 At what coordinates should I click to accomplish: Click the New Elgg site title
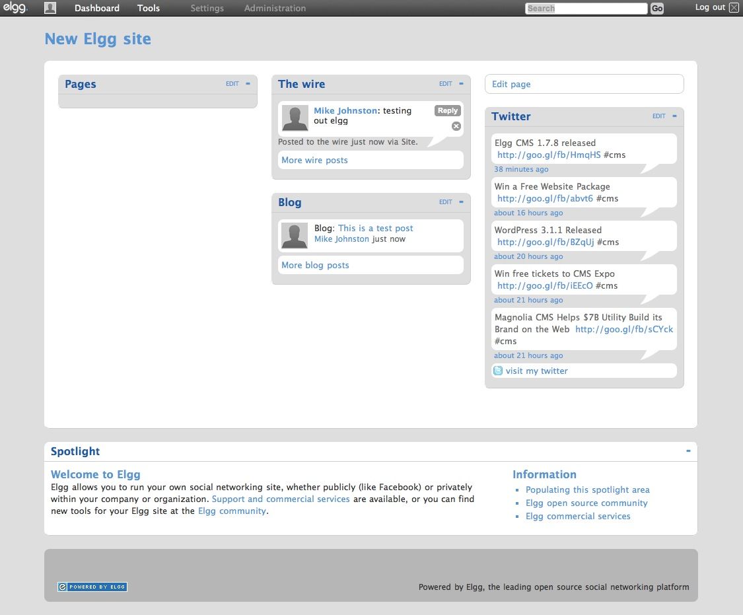pos(98,39)
